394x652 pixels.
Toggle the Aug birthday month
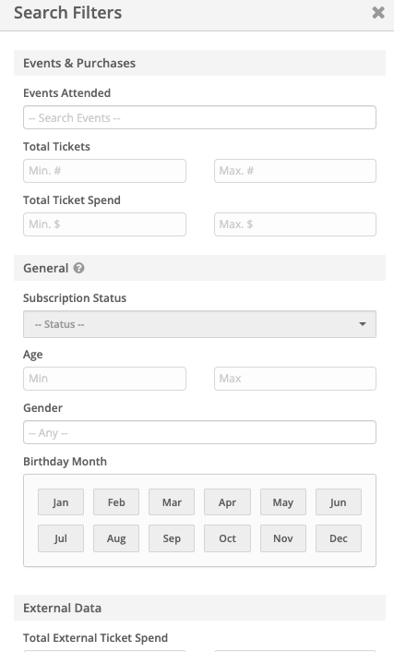point(116,538)
